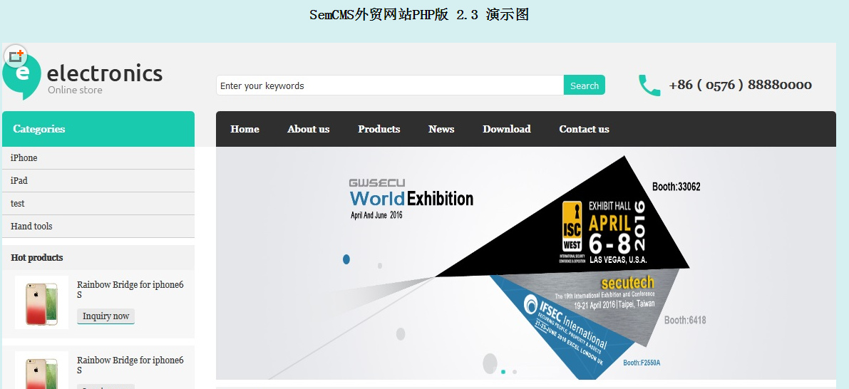Open the News menu item

click(x=441, y=129)
